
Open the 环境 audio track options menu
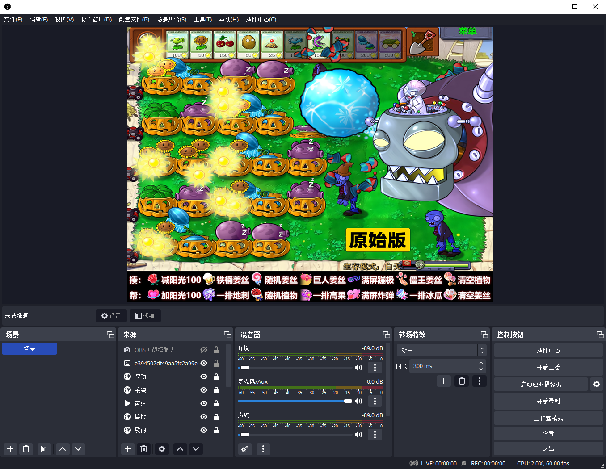tap(375, 368)
